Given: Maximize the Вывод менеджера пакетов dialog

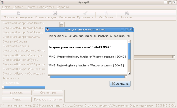Looking at the screenshot, I should pos(127,30).
